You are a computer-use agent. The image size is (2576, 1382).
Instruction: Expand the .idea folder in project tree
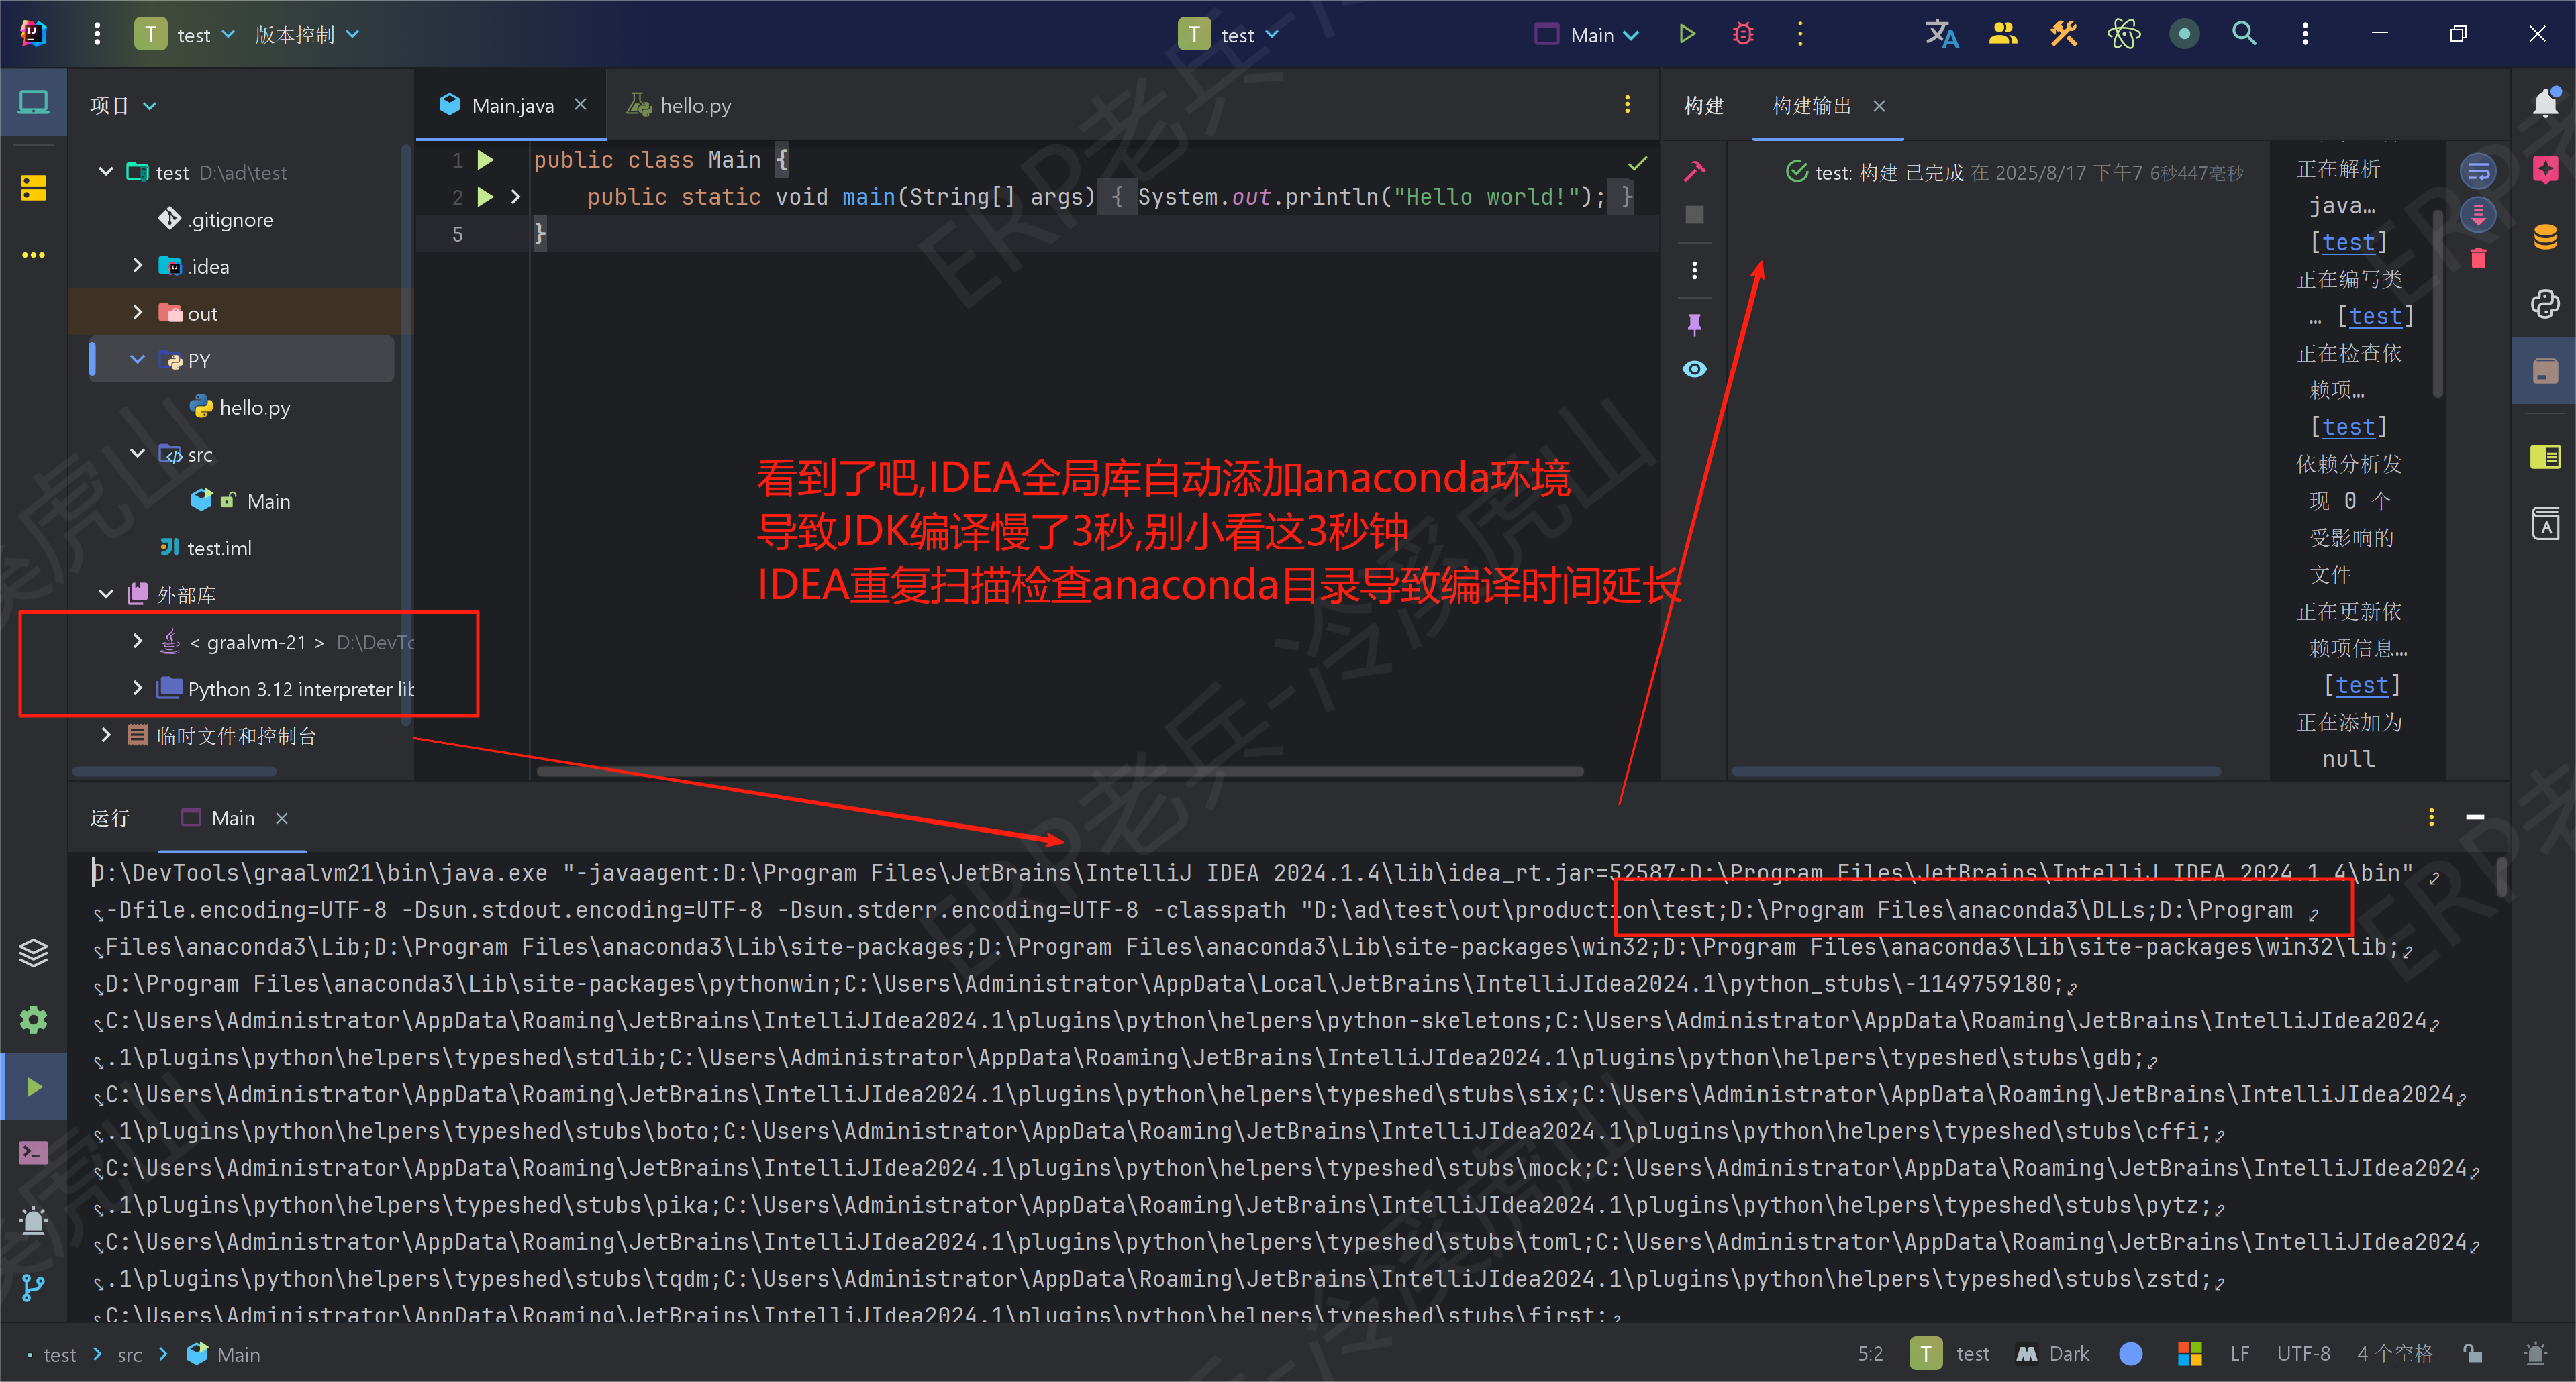pyautogui.click(x=137, y=266)
